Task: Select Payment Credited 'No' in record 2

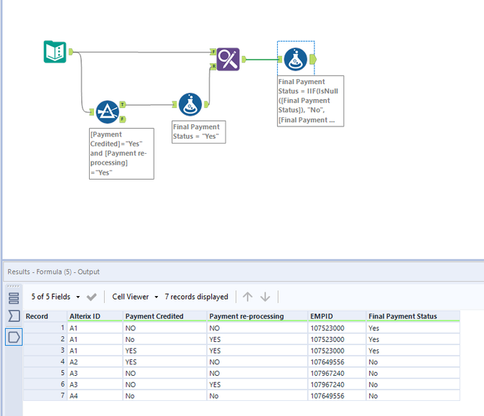Action: click(165, 339)
